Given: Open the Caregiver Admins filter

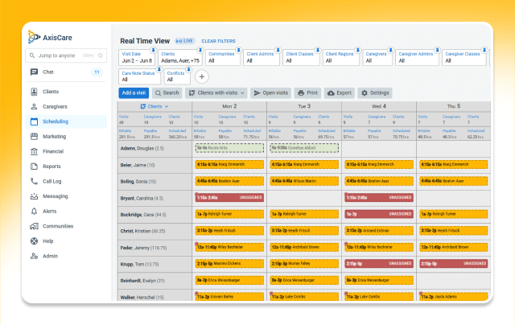Looking at the screenshot, I should 417,57.
